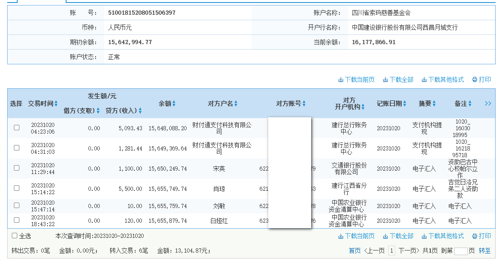Click account status value 正常
This screenshot has width=496, height=261.
[x=114, y=57]
